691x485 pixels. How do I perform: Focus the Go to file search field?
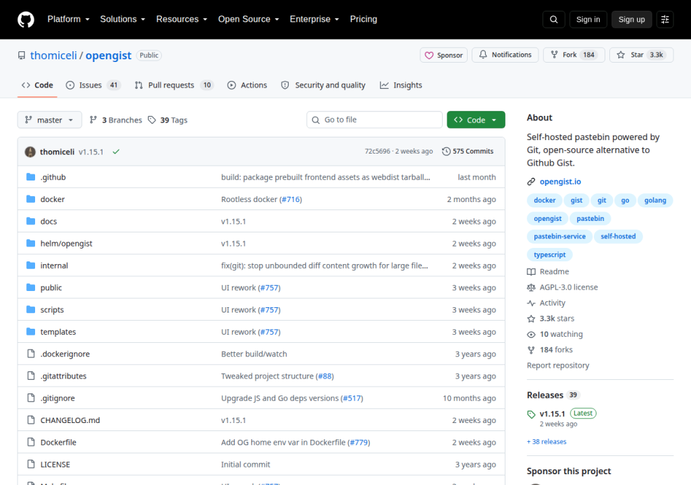point(374,120)
